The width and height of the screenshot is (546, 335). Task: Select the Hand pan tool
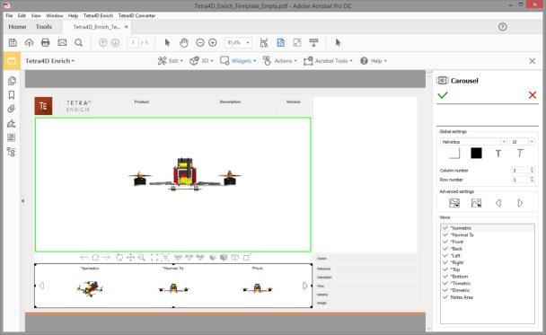point(184,43)
